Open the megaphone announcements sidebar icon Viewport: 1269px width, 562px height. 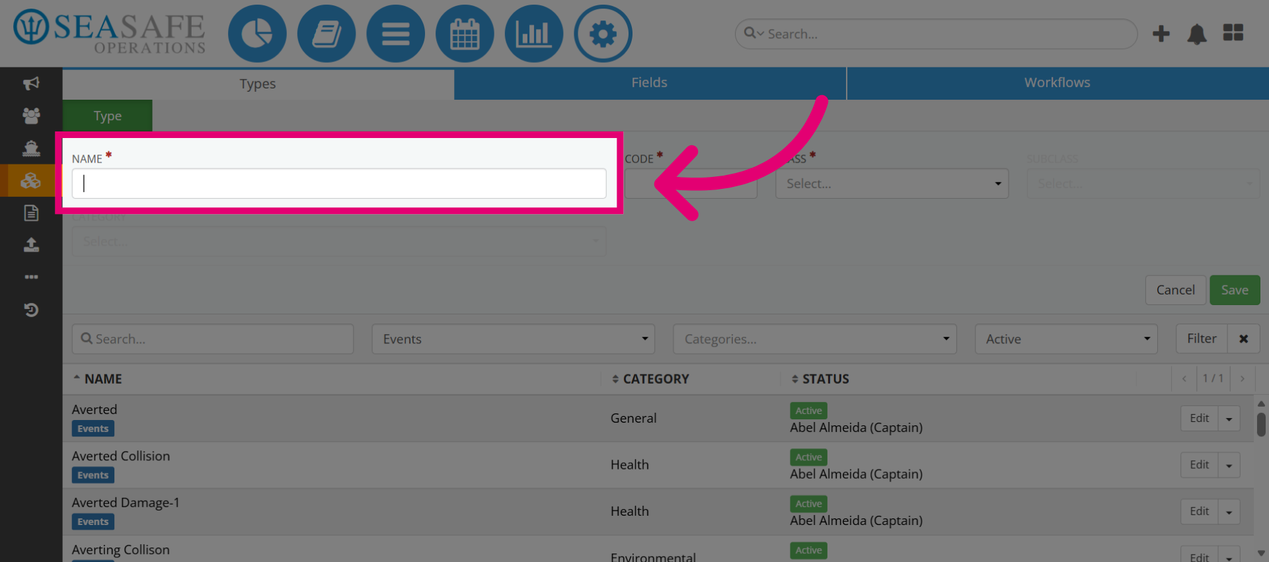31,83
